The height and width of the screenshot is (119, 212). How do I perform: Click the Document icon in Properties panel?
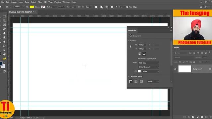pyautogui.click(x=130, y=36)
